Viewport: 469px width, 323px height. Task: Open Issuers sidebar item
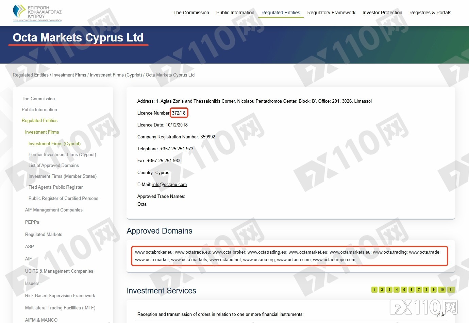pos(32,283)
